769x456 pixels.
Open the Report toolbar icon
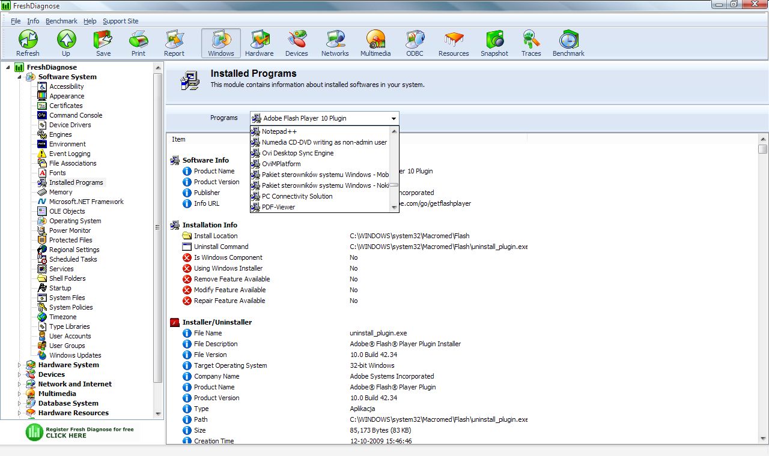[x=174, y=43]
